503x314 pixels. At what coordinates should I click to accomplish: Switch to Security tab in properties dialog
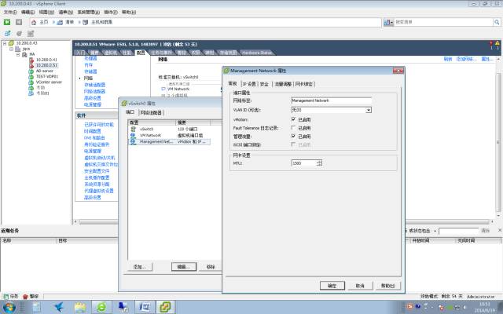coord(264,84)
